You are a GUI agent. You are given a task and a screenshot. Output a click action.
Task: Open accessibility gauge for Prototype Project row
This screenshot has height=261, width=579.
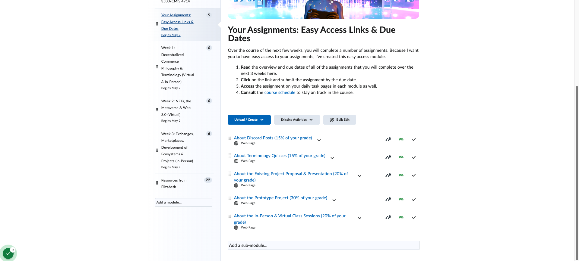401,199
